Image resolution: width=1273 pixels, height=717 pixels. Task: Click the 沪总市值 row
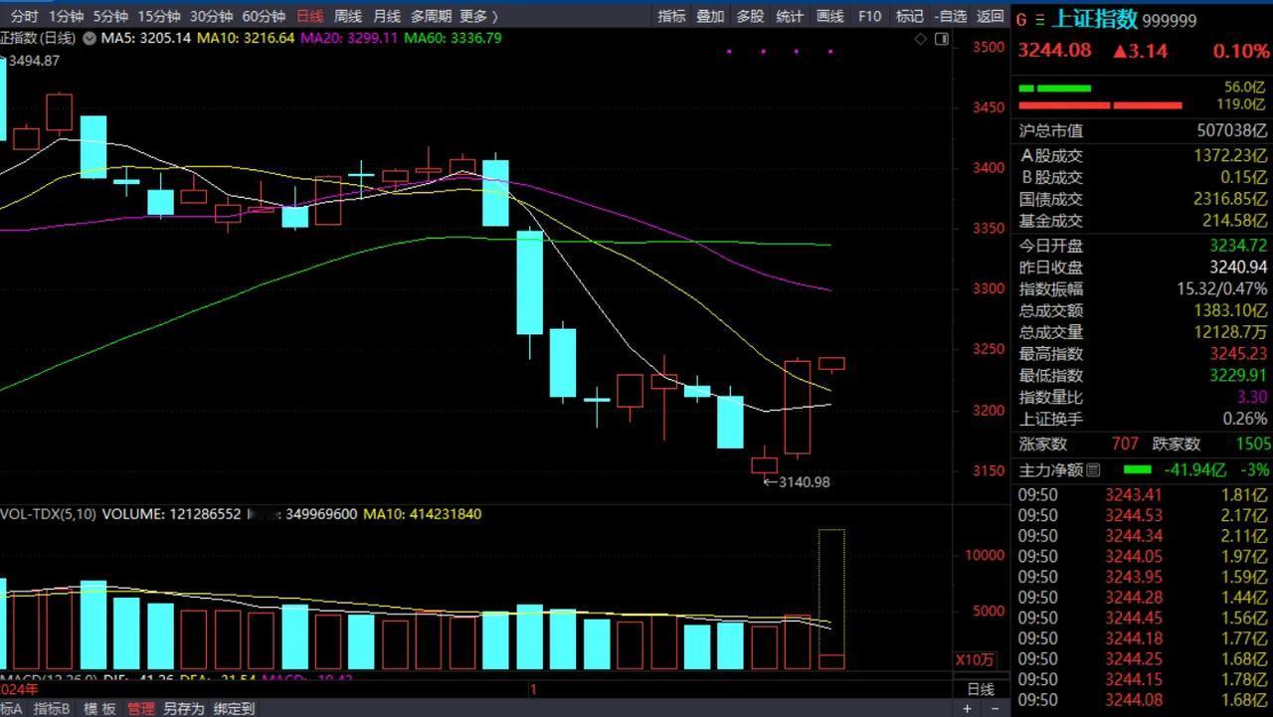tap(1143, 130)
